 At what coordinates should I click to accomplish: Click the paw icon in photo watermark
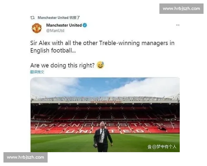(x=149, y=147)
